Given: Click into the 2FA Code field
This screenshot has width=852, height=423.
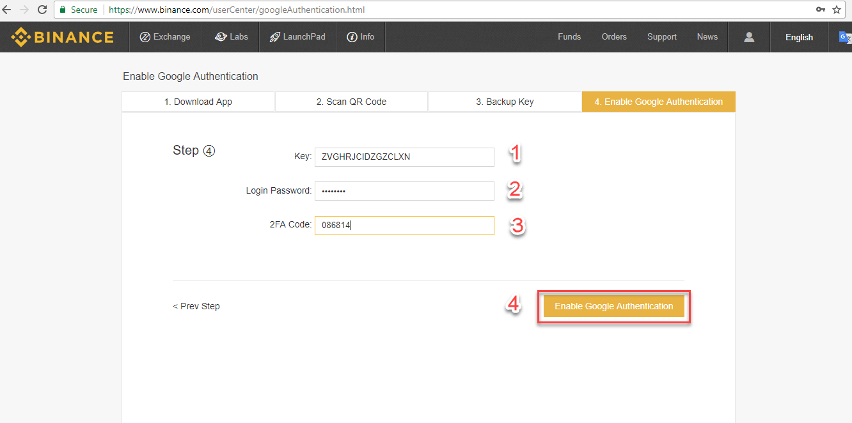Looking at the screenshot, I should point(404,226).
